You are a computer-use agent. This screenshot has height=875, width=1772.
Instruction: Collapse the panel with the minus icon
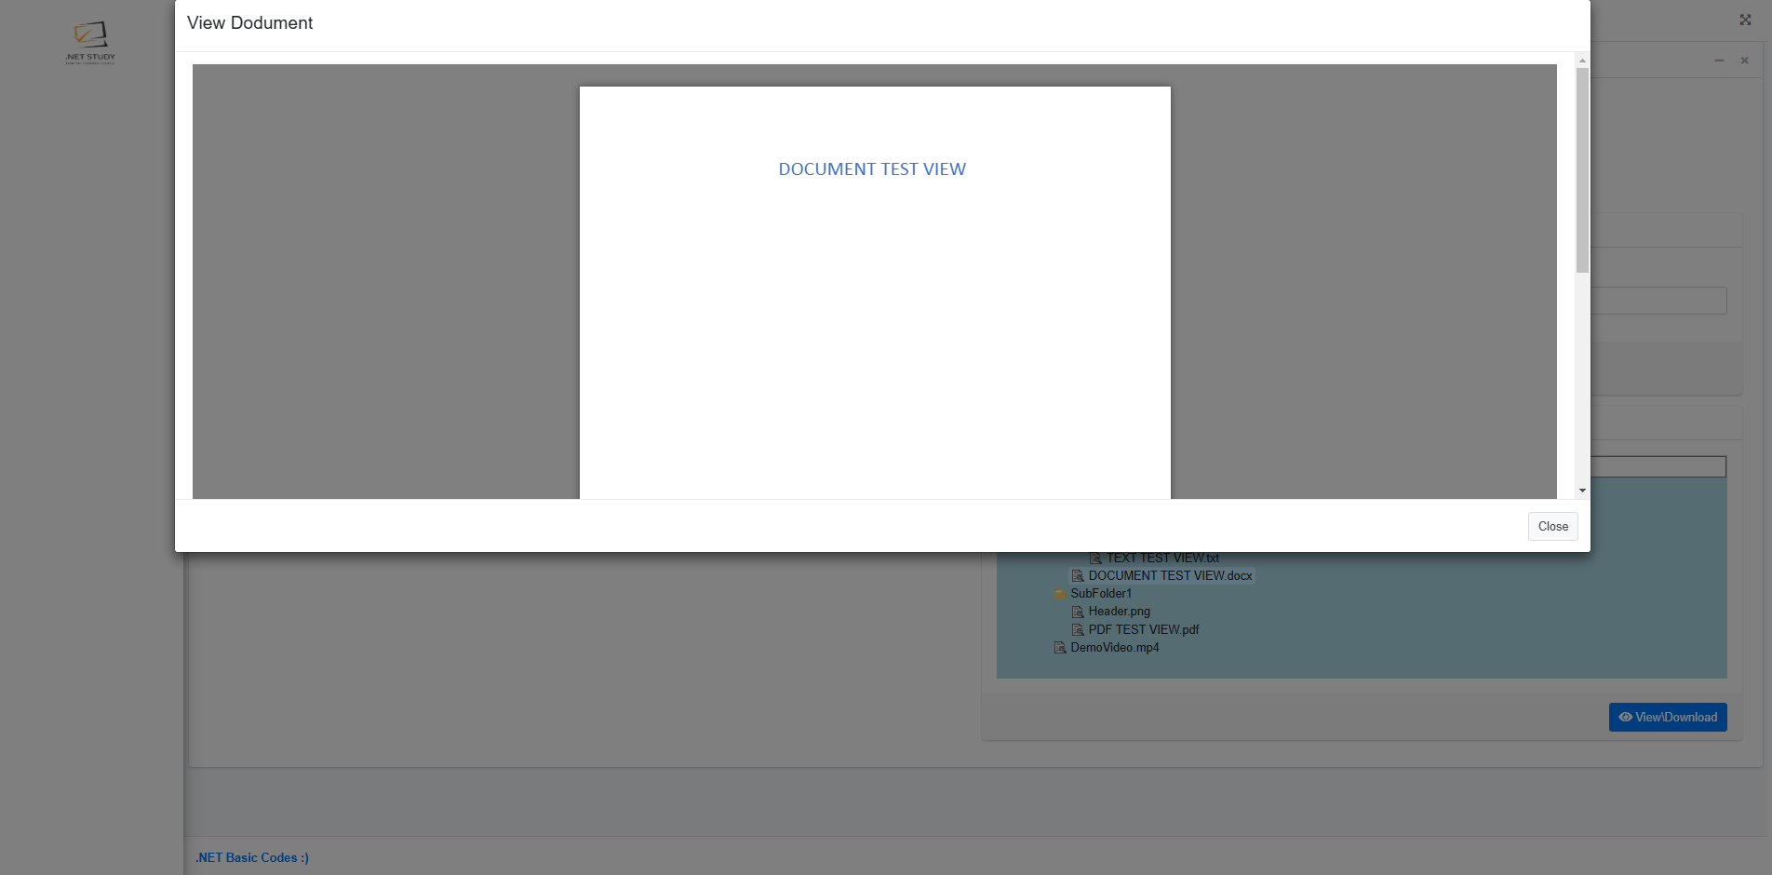pos(1719,61)
